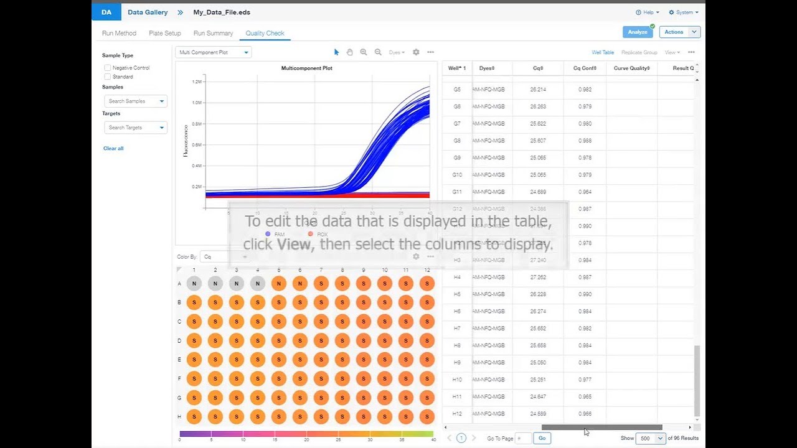Viewport: 797px width, 448px height.
Task: Select plate column 7 header
Action: point(321,270)
